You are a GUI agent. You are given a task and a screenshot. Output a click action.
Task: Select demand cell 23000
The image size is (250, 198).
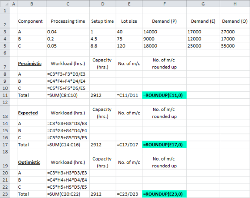[x=203, y=46]
